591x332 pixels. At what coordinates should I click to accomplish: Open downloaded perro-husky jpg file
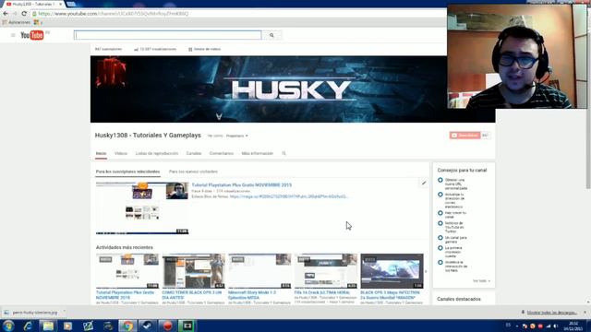35,313
